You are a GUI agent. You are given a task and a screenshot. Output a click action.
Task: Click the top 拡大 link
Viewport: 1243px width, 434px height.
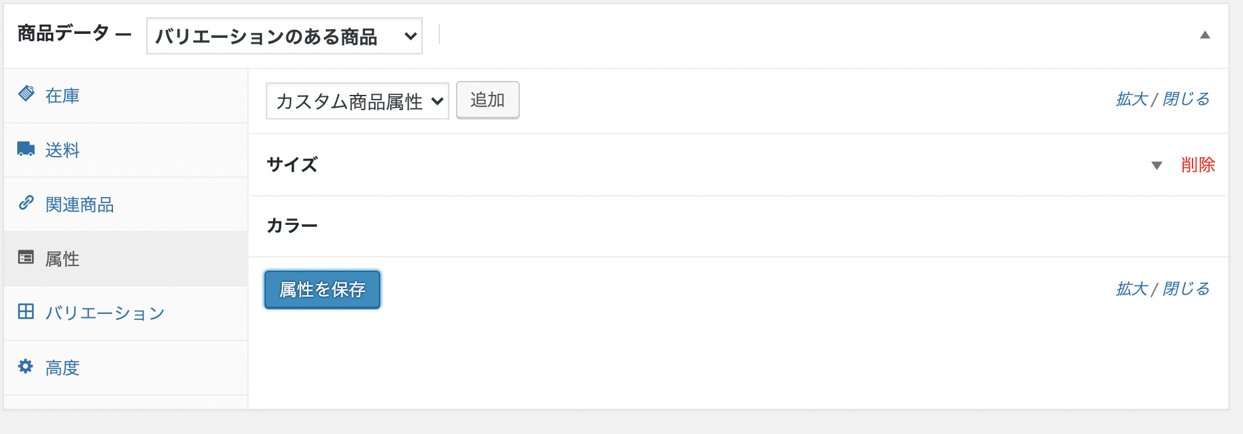[x=1131, y=100]
